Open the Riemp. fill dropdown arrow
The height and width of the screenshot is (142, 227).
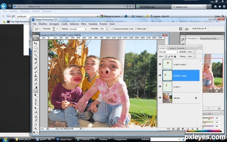point(194,56)
